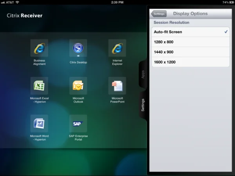Open Microsoft Word - Hyperion icon
This screenshot has height=176, width=235.
point(39,124)
